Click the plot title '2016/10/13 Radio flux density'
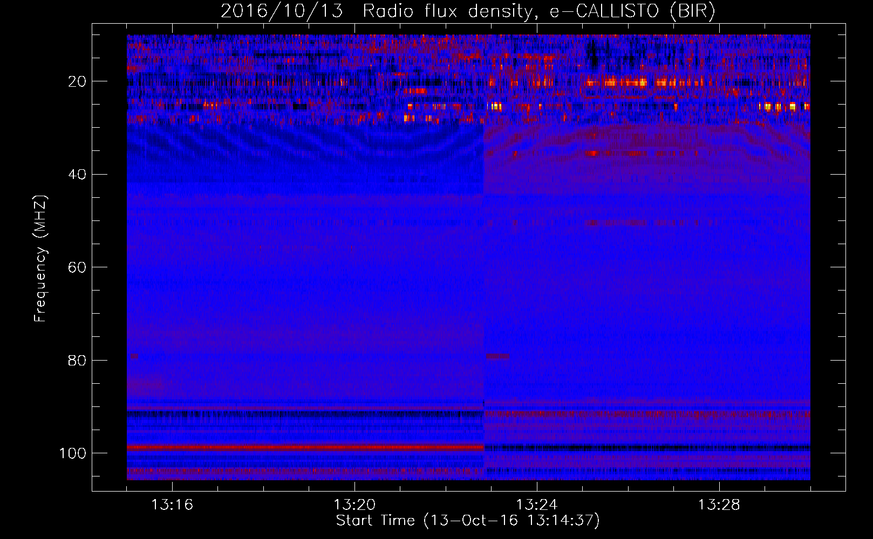 pos(468,11)
